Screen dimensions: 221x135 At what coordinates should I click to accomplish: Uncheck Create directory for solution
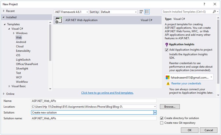click(x=162, y=118)
